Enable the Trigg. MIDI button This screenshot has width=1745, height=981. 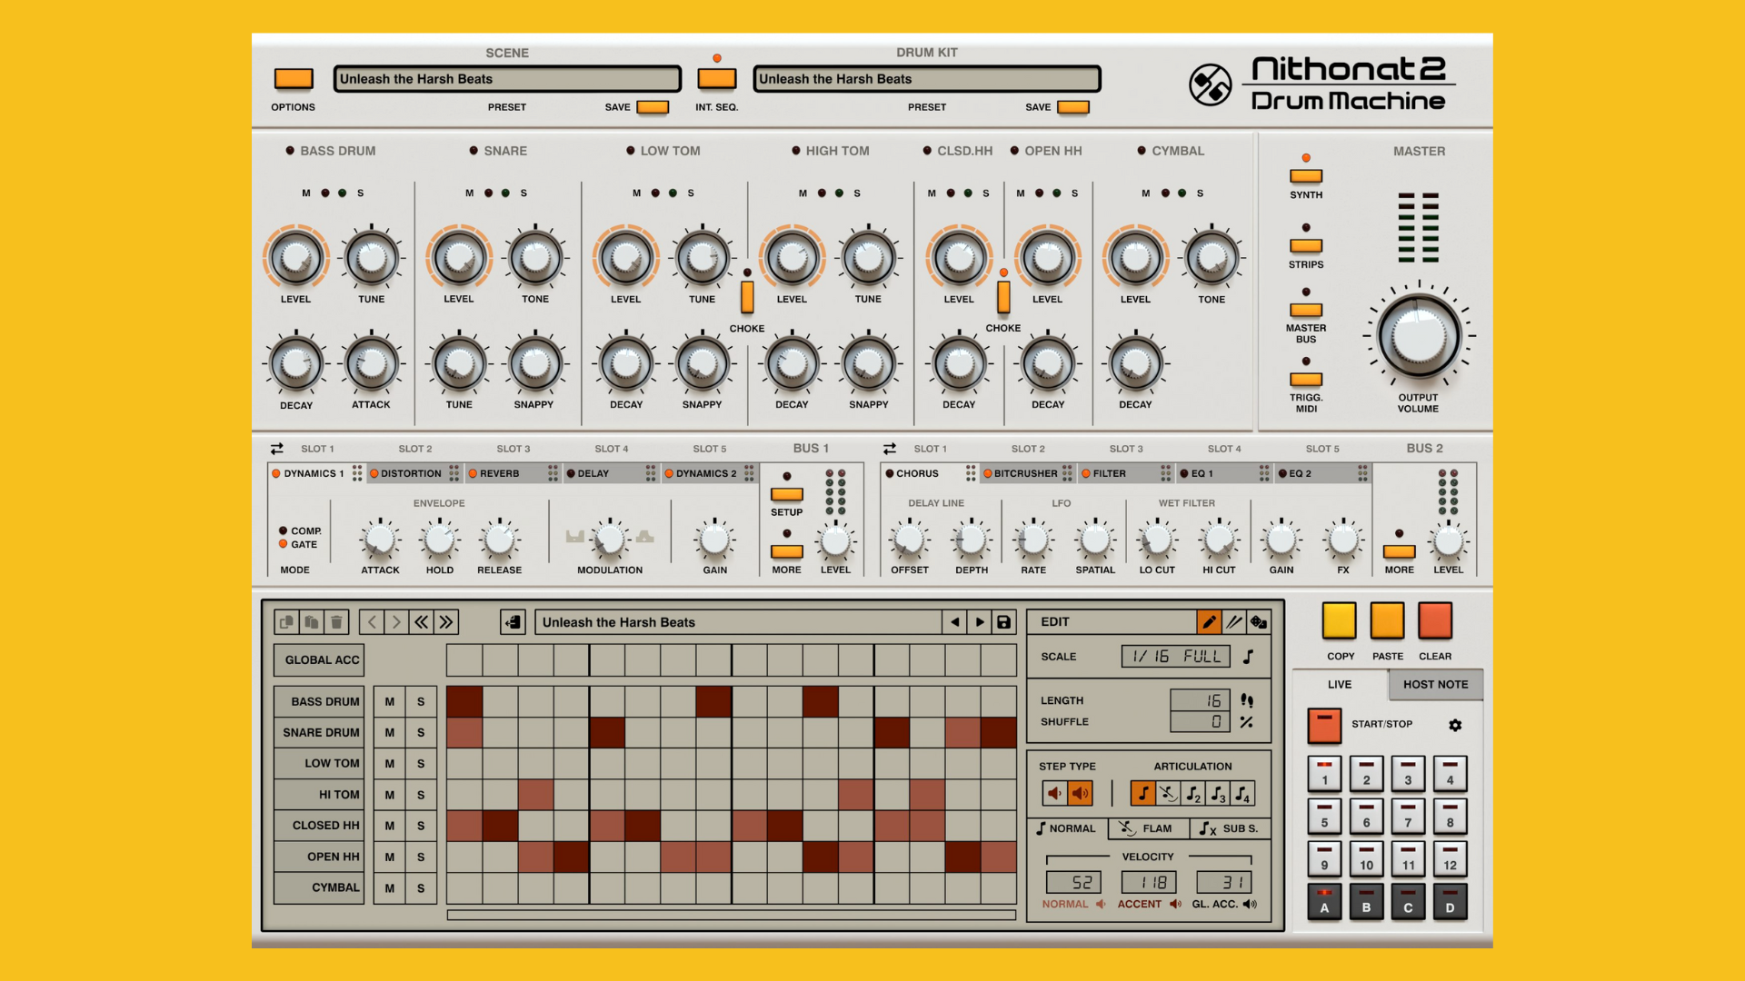1306,380
